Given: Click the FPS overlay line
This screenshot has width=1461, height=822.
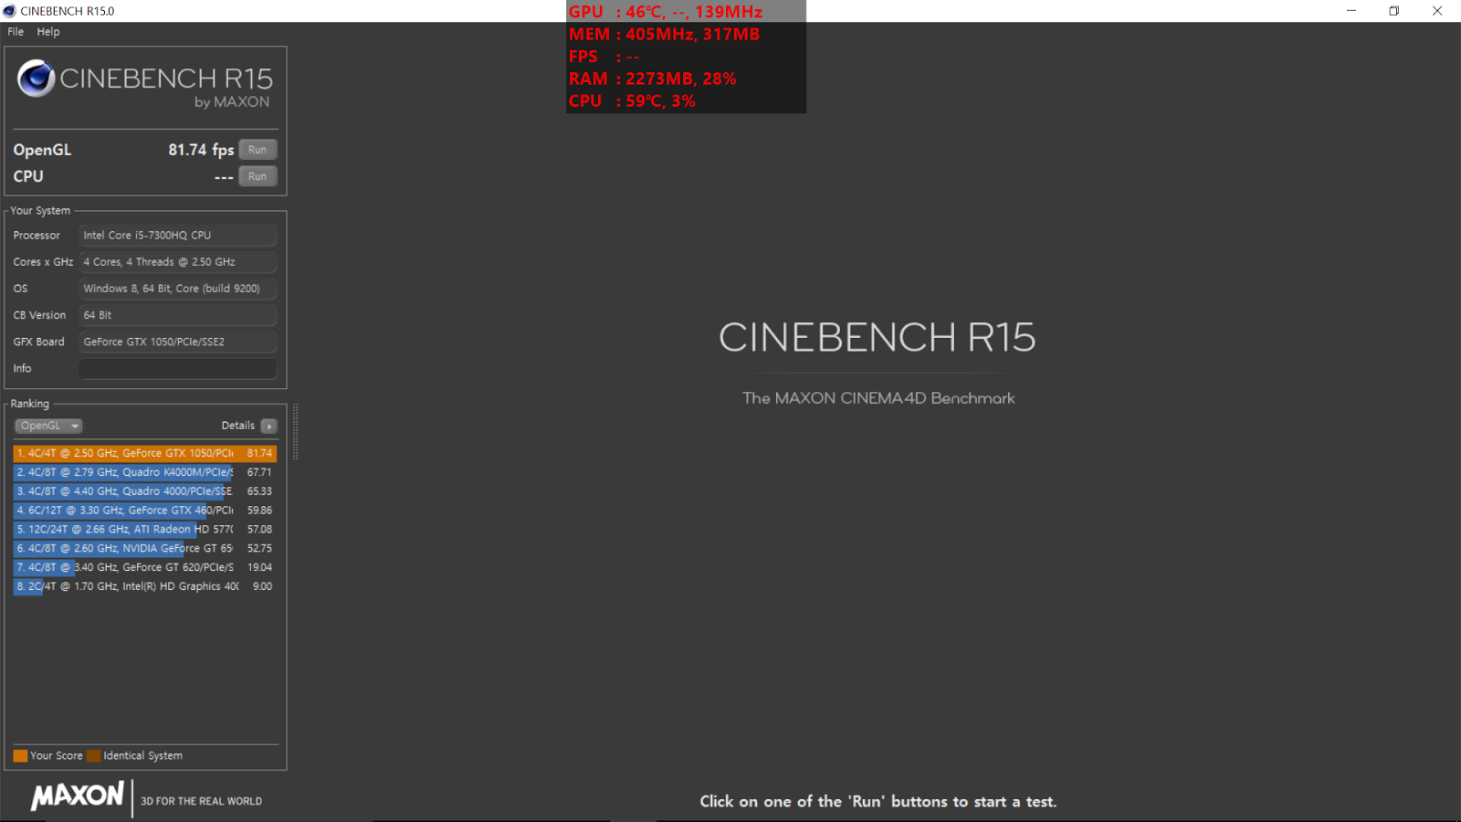Looking at the screenshot, I should point(604,57).
